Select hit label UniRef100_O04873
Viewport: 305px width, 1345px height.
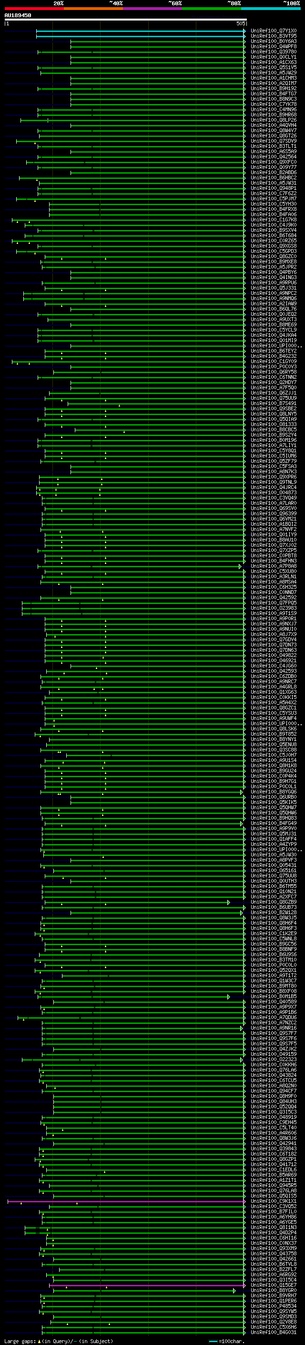click(x=274, y=492)
